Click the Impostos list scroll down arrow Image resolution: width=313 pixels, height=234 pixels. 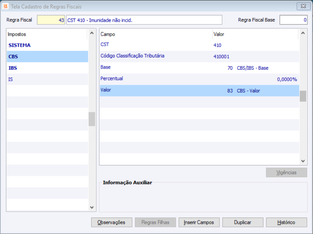click(92, 207)
